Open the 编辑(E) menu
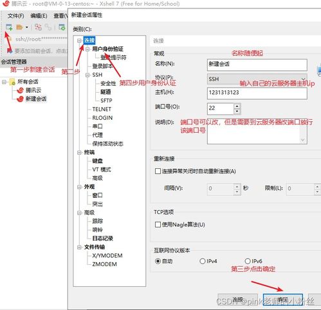 pyautogui.click(x=39, y=15)
